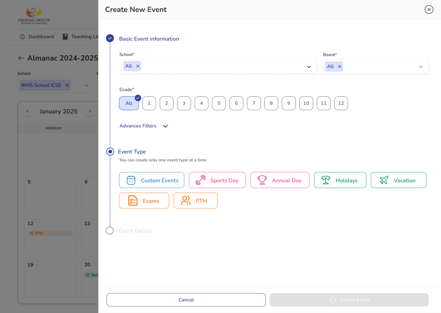The width and height of the screenshot is (441, 313).
Task: Select the Exams checklist icon
Action: tap(133, 201)
